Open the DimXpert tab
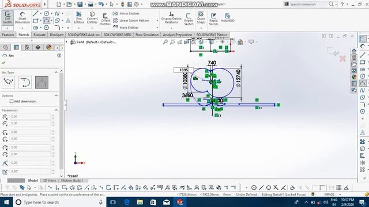 pyautogui.click(x=57, y=34)
